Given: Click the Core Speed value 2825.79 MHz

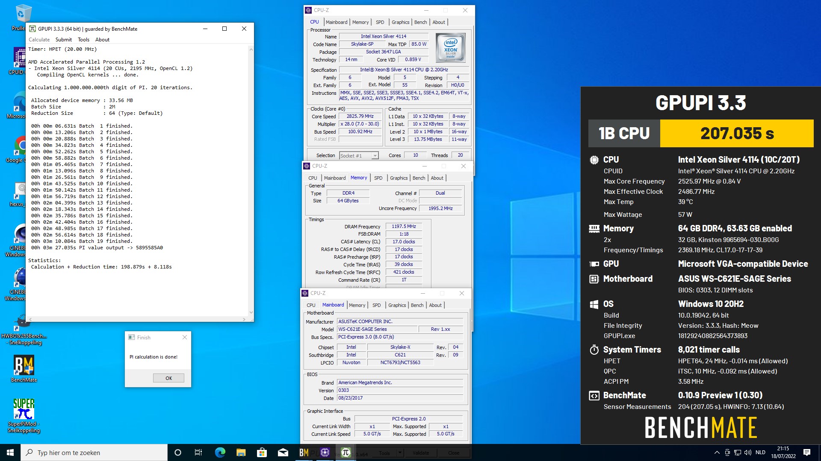Looking at the screenshot, I should tap(360, 116).
